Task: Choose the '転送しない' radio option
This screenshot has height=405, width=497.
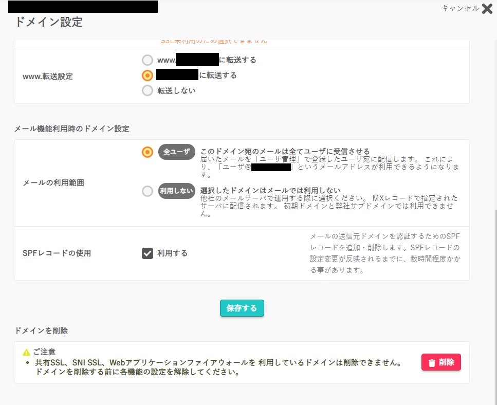Action: click(x=148, y=90)
